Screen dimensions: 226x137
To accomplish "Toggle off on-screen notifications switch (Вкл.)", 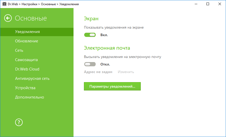I will coord(90,35).
